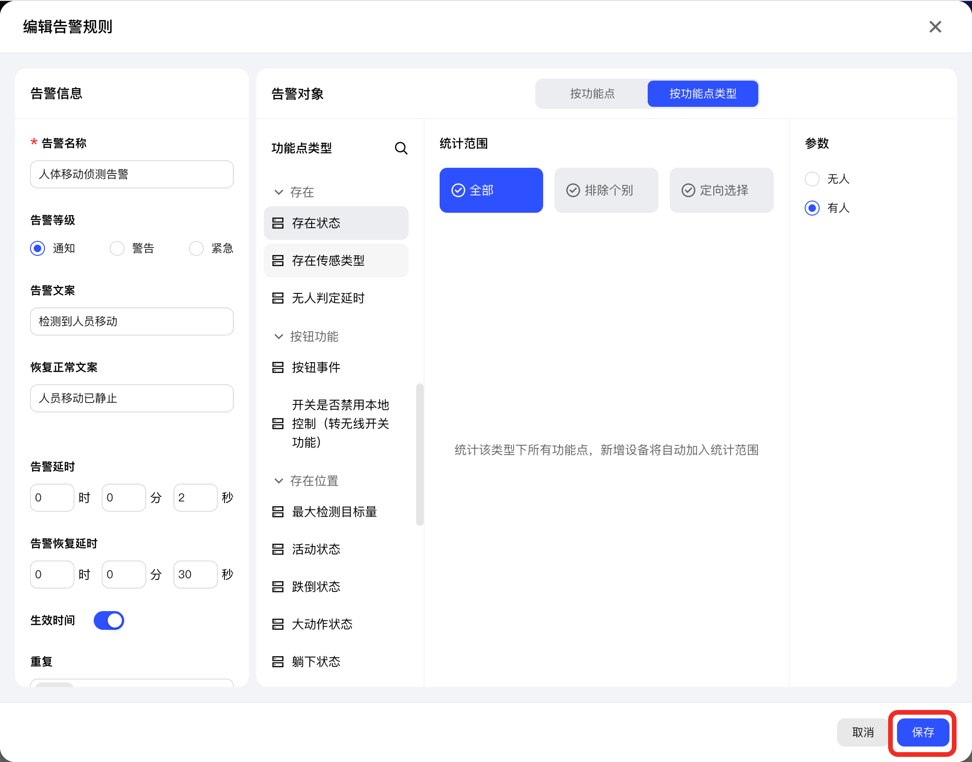The height and width of the screenshot is (762, 972).
Task: Select the 通知 alarm level radio
Action: pos(37,248)
